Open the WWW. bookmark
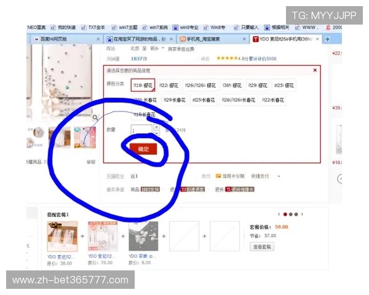Screen dimensions: 369x295 (x=307, y=28)
